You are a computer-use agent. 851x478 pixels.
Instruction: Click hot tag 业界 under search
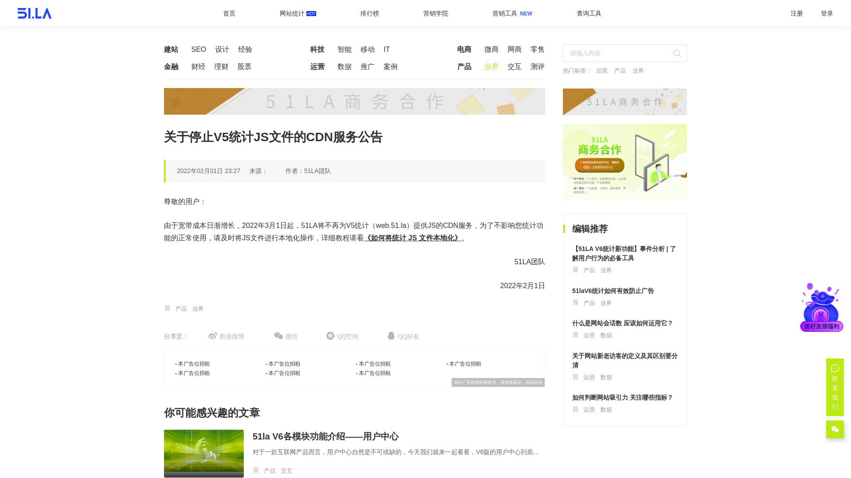638,71
